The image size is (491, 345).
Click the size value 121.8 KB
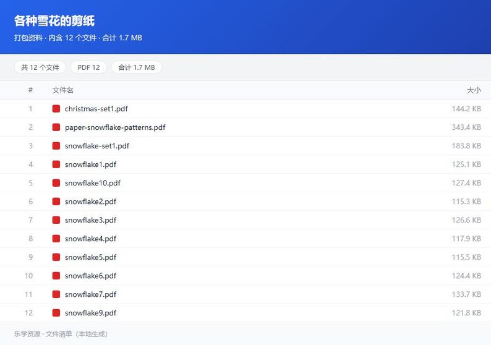coord(466,313)
